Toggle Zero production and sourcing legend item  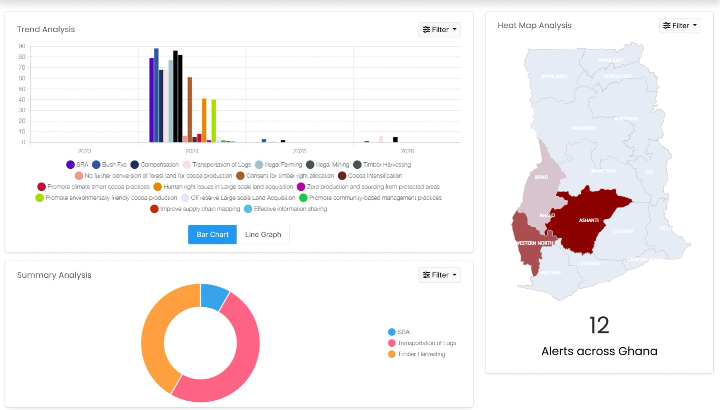click(x=368, y=187)
